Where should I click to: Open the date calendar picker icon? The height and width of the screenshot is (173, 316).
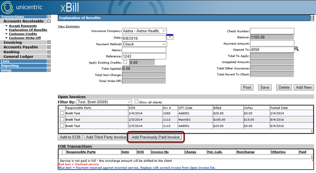point(170,37)
